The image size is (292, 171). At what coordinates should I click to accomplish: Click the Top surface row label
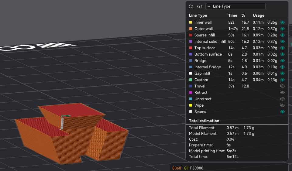click(204, 48)
